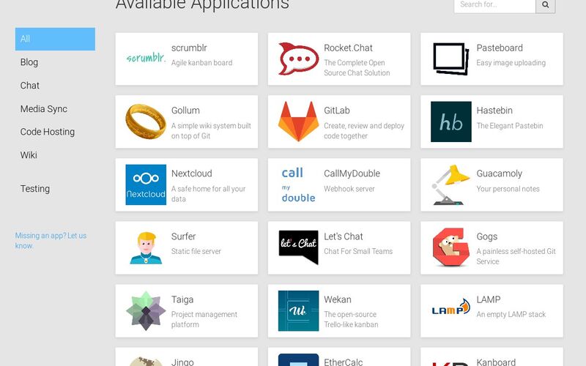The width and height of the screenshot is (586, 366).
Task: Click the LAMP logo icon
Action: [450, 307]
